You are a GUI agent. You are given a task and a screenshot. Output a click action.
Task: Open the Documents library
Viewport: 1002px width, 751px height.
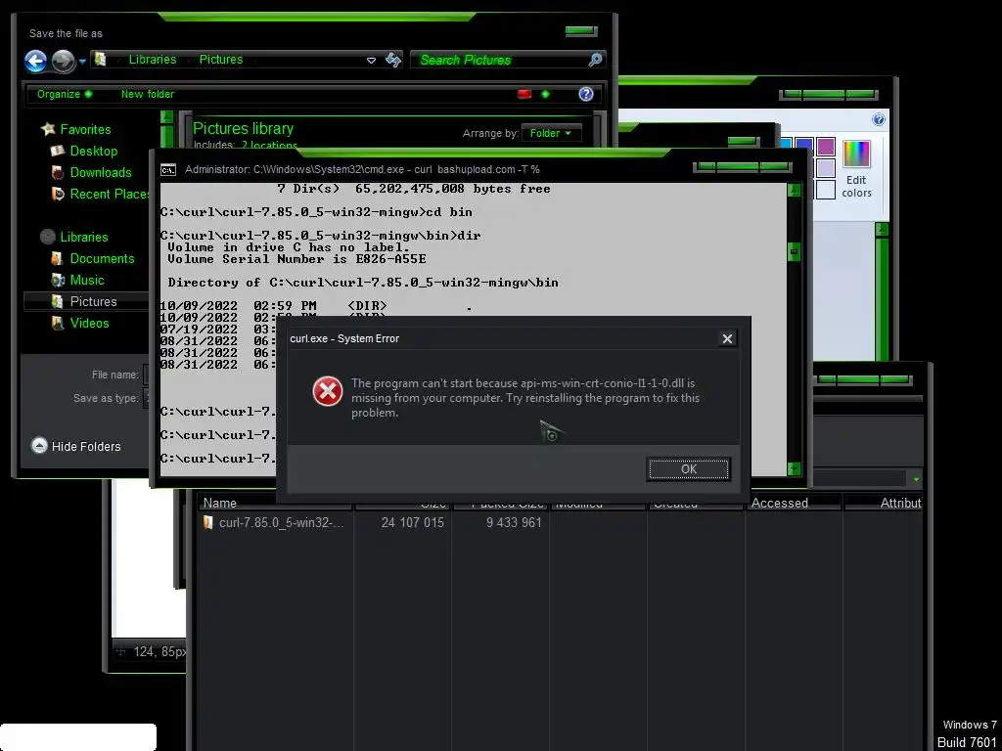pos(102,258)
